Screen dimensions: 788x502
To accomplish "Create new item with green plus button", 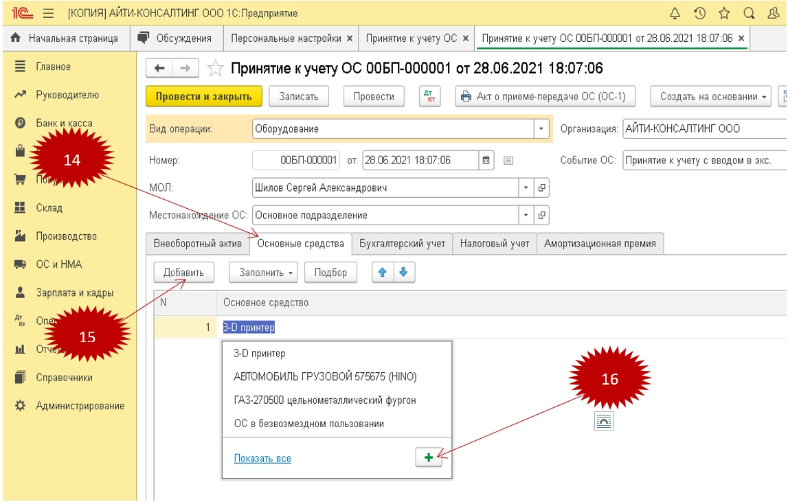I will pos(429,457).
